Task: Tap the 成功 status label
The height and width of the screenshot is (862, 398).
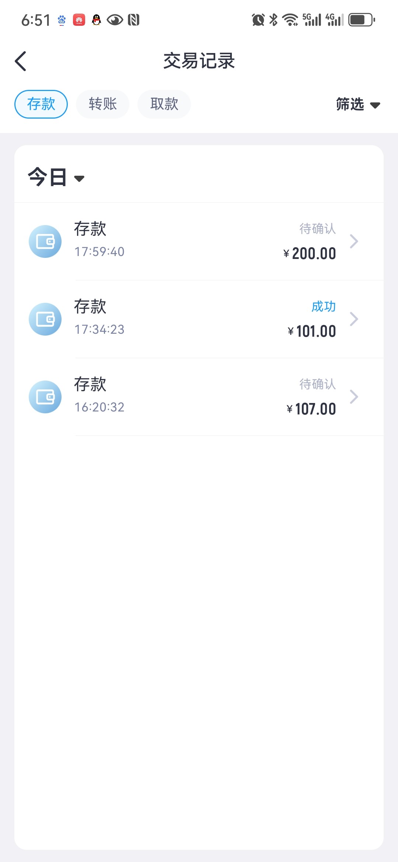Action: 323,306
